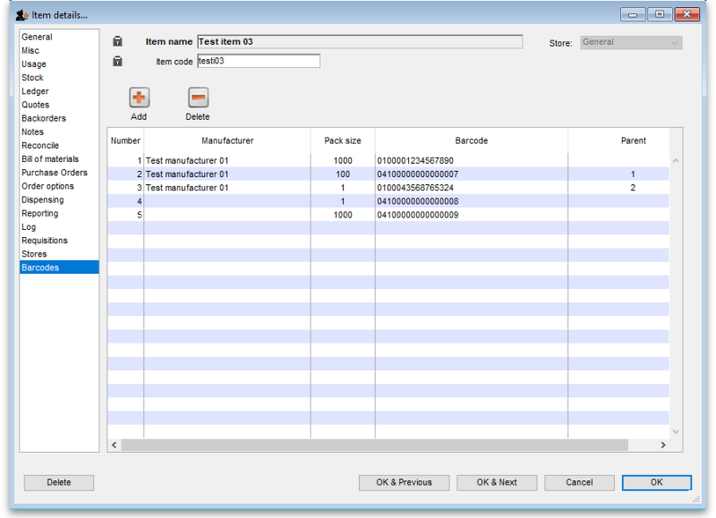Open the Reporting section
Image resolution: width=716 pixels, height=518 pixels.
41,213
